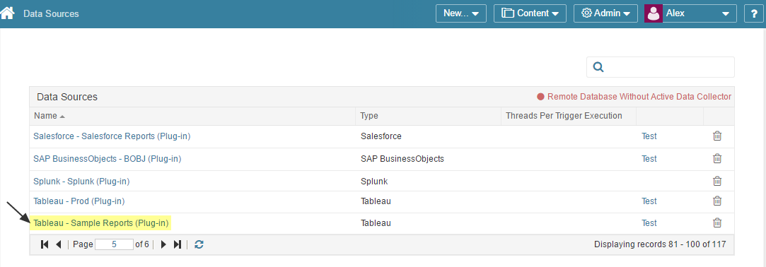Jump to the last page
Viewport: 766px width, 267px height.
[x=178, y=244]
